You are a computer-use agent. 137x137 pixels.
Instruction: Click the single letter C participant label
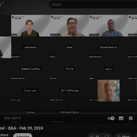(x=109, y=112)
